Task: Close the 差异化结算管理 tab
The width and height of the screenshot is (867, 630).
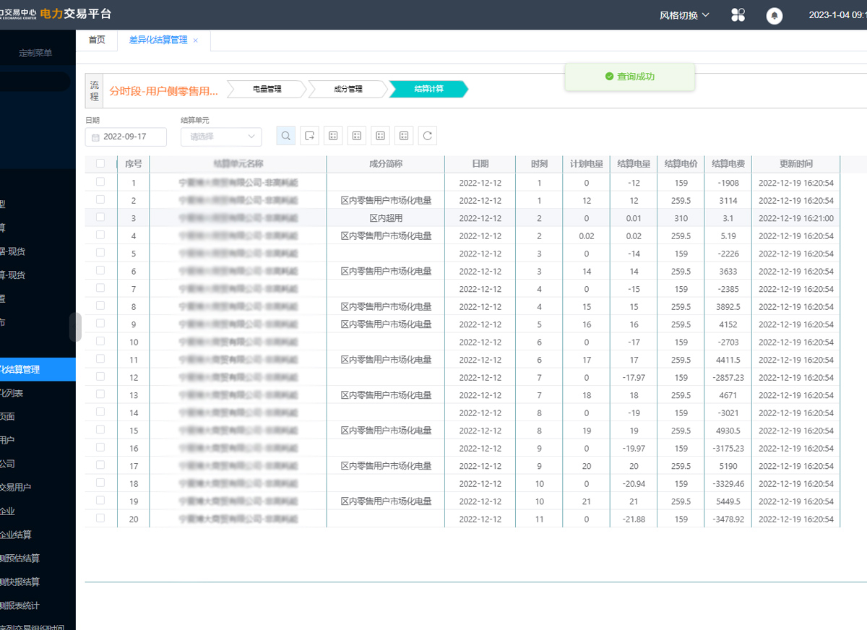Action: coord(195,40)
